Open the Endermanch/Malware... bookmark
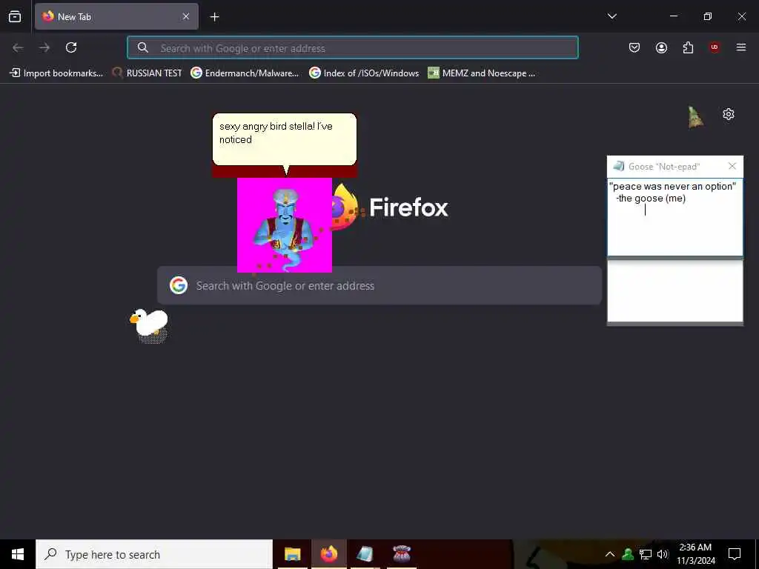 click(x=245, y=73)
